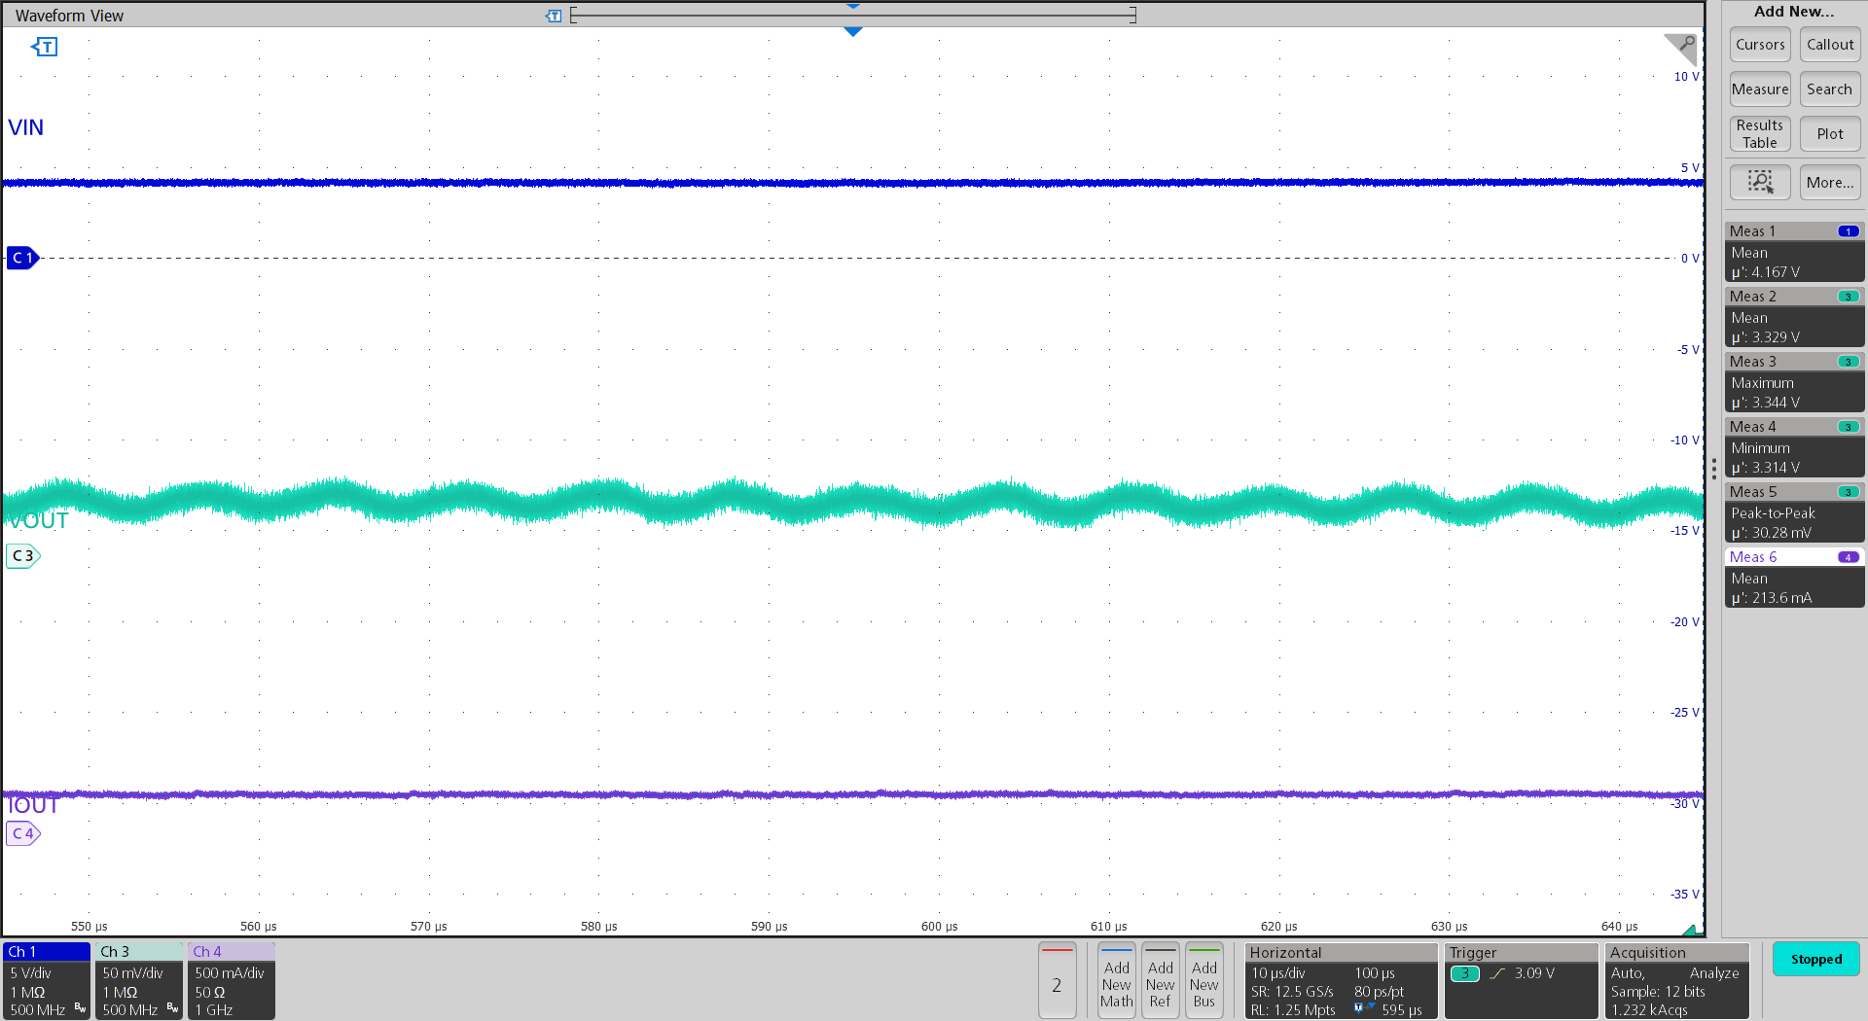Select the VOUT waveform label
Screen dimensions: 1868x1021
39,520
